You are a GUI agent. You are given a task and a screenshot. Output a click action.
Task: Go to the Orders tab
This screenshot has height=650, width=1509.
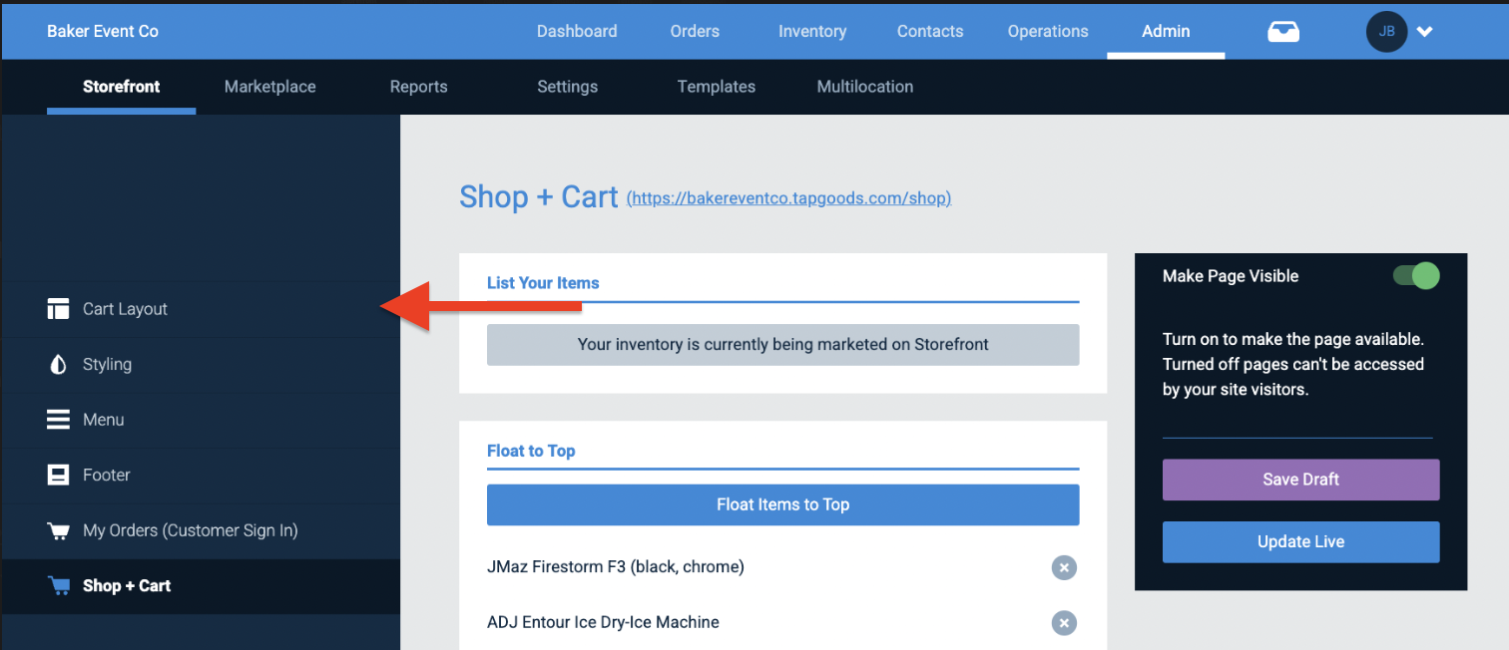point(695,31)
